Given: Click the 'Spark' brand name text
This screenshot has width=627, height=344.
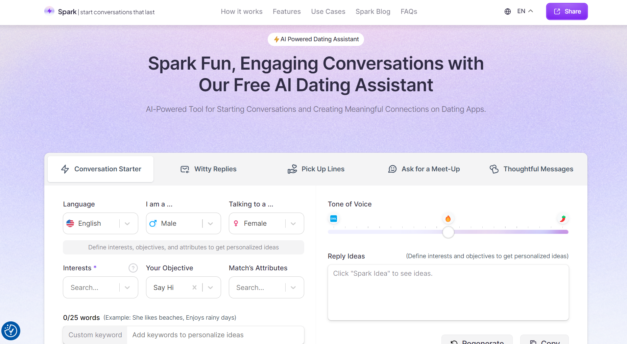Looking at the screenshot, I should point(67,12).
